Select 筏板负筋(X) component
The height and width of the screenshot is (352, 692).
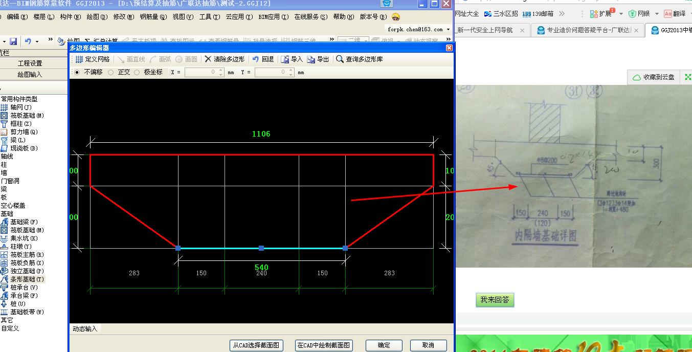click(x=23, y=263)
